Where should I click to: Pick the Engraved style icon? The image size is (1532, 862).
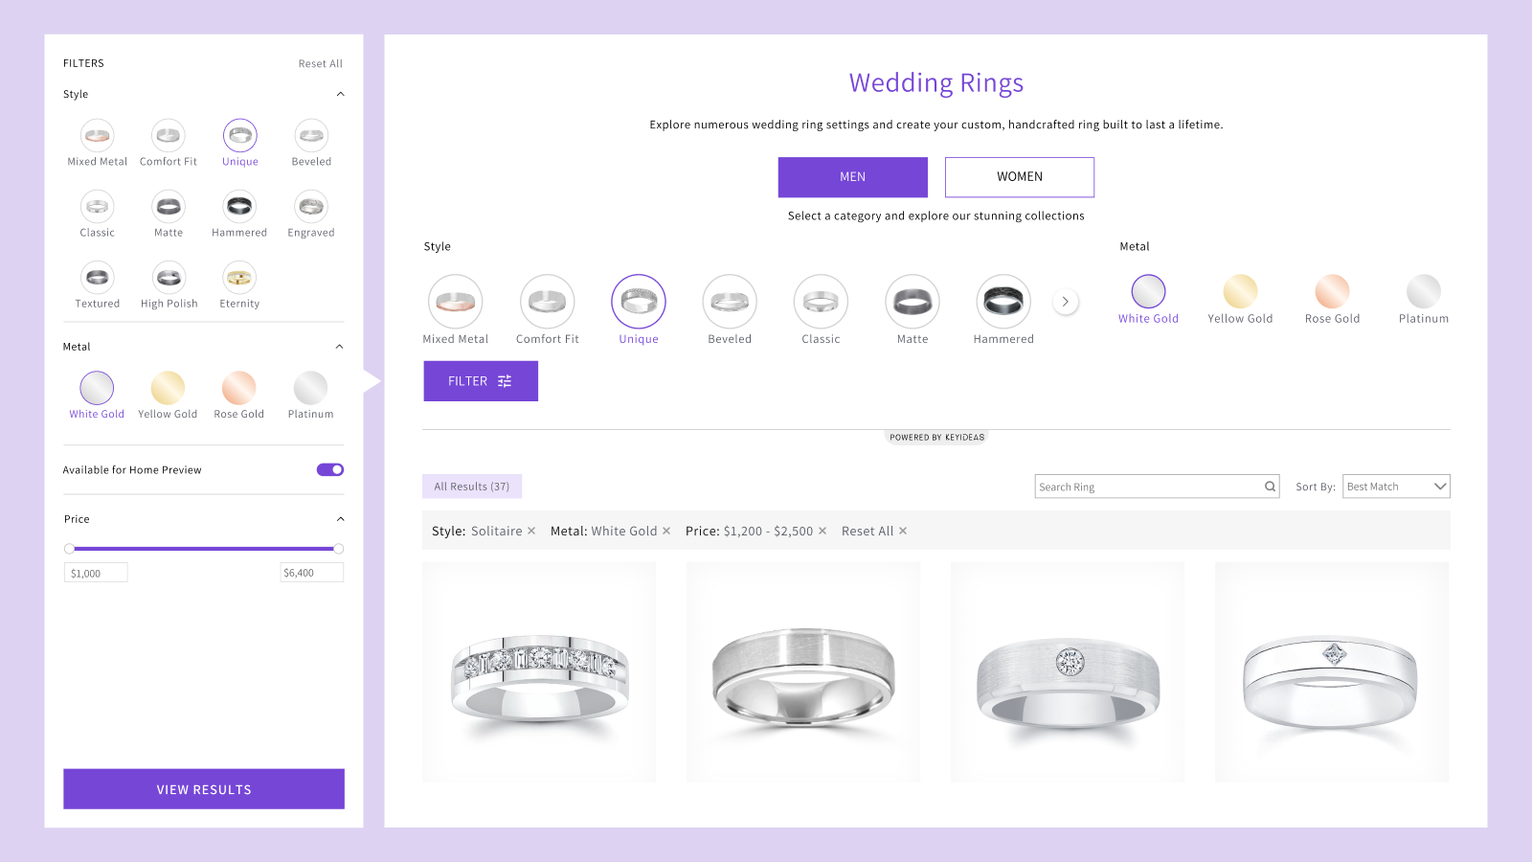click(311, 207)
